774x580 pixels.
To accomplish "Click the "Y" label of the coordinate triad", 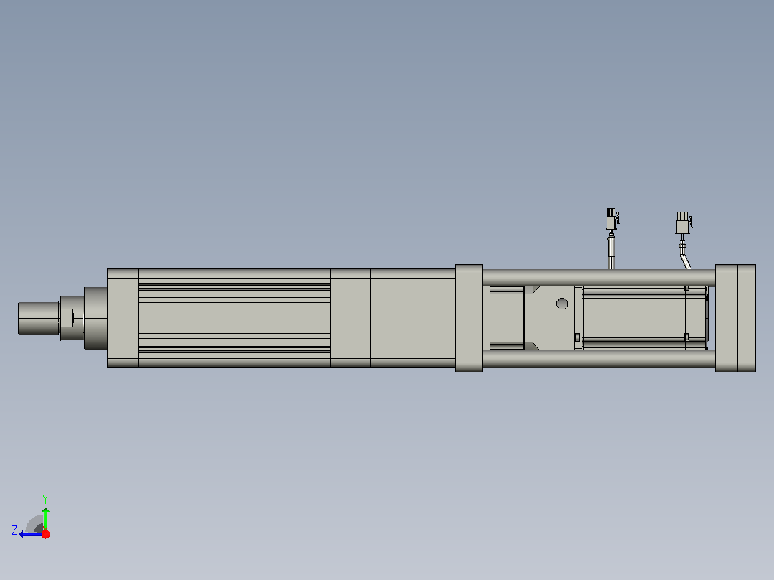I will (x=45, y=499).
